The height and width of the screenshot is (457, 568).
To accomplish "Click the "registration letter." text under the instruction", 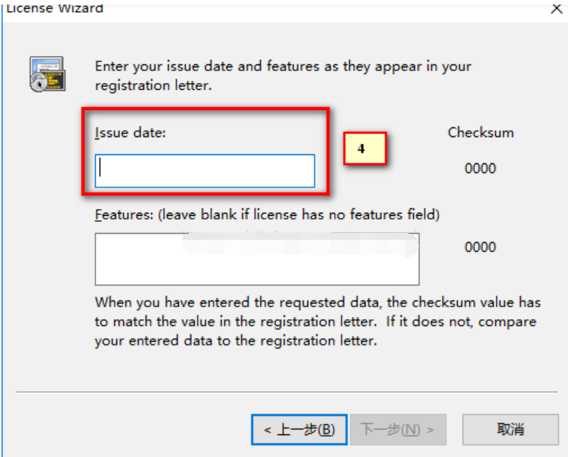I will (x=154, y=85).
